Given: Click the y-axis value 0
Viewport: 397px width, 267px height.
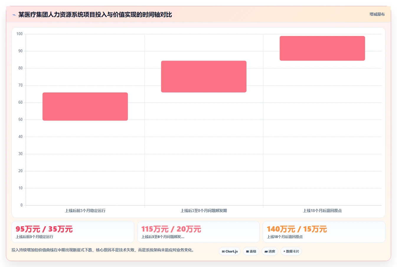Looking at the screenshot, I should (22, 205).
